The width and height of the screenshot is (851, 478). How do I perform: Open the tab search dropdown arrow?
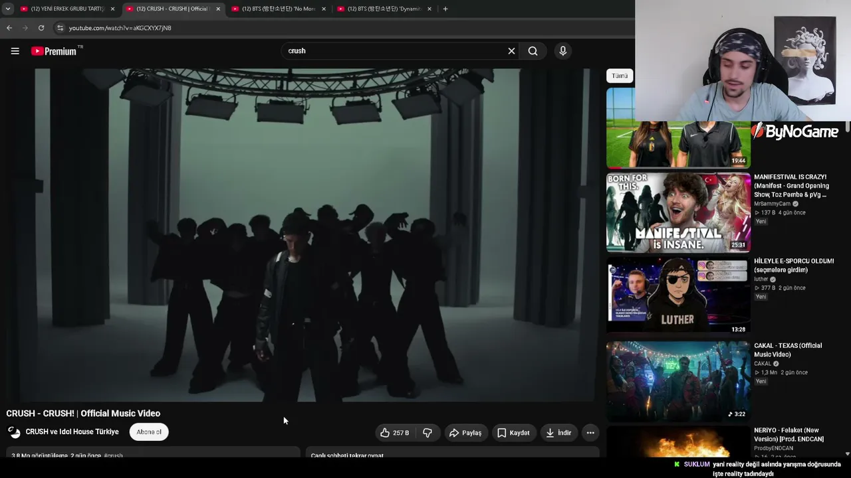(x=8, y=9)
